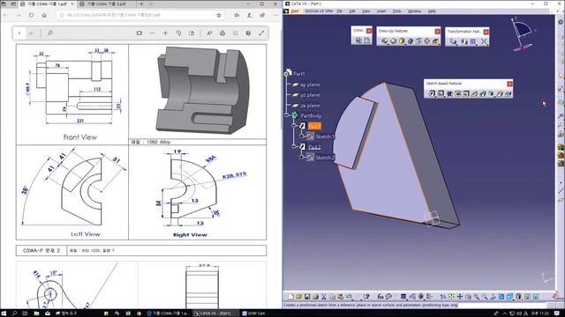Zoom in the PDF with plus button
Screen dimensions: 565x317
pos(165,33)
